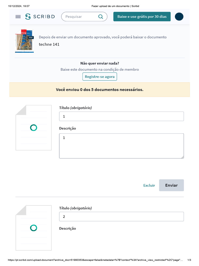Click the Descrição textarea resize handle

(x=182, y=157)
